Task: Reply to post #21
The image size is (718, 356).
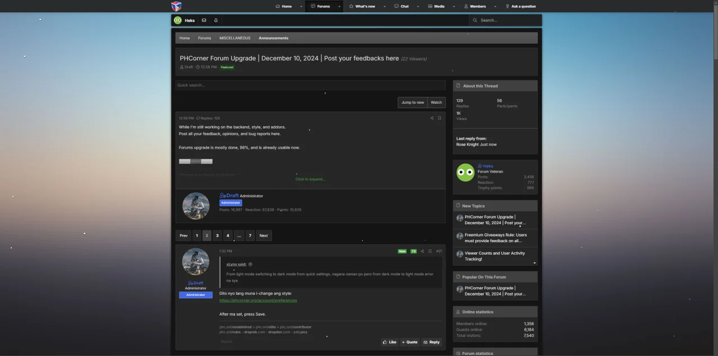Action: pyautogui.click(x=431, y=342)
